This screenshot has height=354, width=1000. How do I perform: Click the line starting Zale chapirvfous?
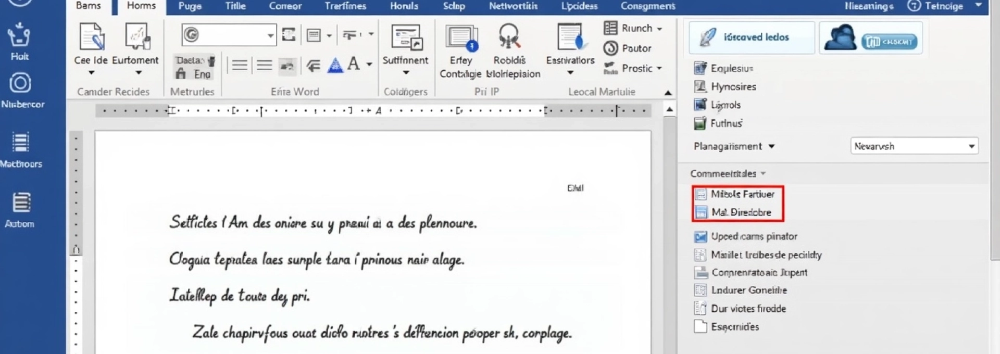[x=382, y=333]
